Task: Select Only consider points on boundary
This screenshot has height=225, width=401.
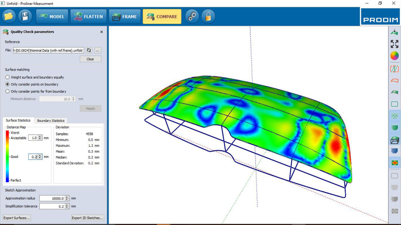Action: [x=7, y=84]
